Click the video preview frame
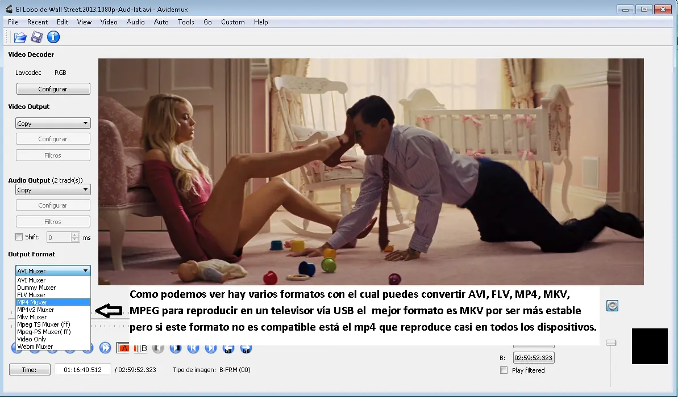678x397 pixels. point(371,172)
